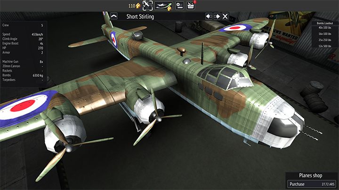This screenshot has height=190, width=339.
Task: Open the plane upgrade icon with green arrow
Action: (162, 6)
